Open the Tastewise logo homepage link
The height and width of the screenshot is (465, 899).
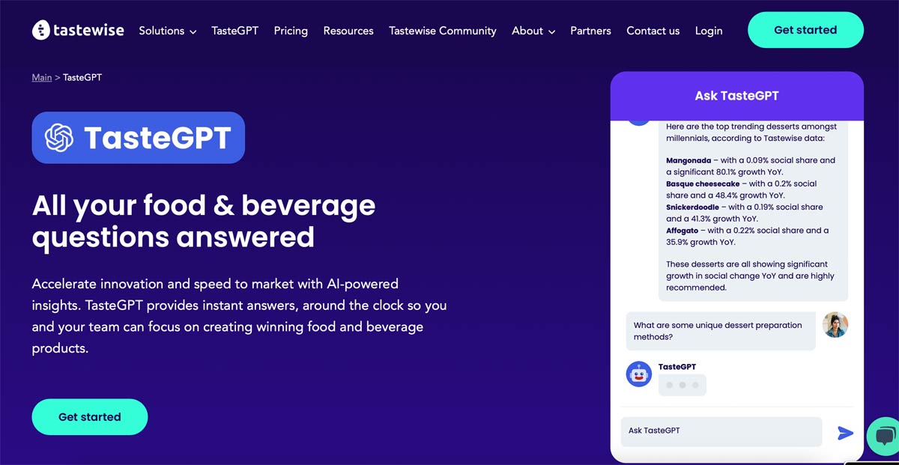(x=78, y=31)
